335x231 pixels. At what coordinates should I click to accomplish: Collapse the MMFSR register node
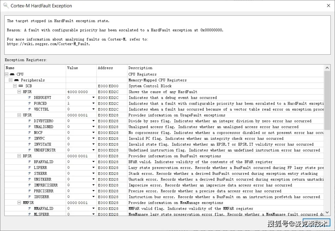coord(19,203)
